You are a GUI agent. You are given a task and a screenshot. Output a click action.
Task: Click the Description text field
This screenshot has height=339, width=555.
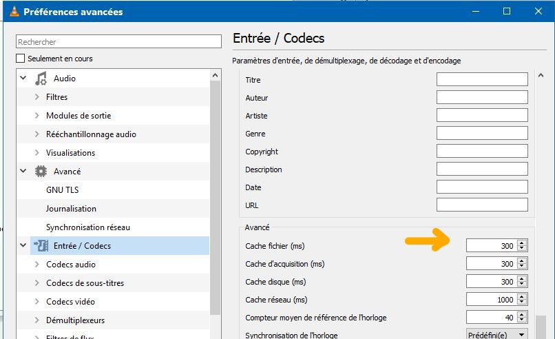click(482, 169)
